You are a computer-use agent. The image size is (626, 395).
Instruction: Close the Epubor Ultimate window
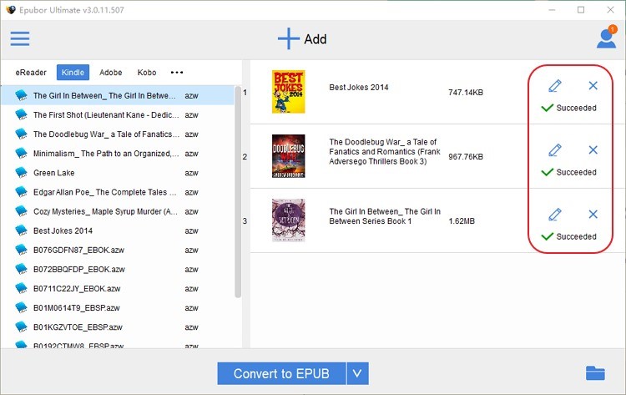tap(610, 9)
